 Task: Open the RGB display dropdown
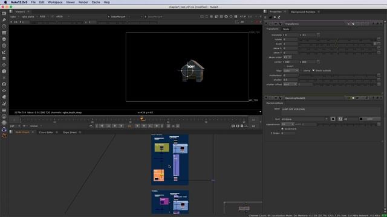coord(44,17)
